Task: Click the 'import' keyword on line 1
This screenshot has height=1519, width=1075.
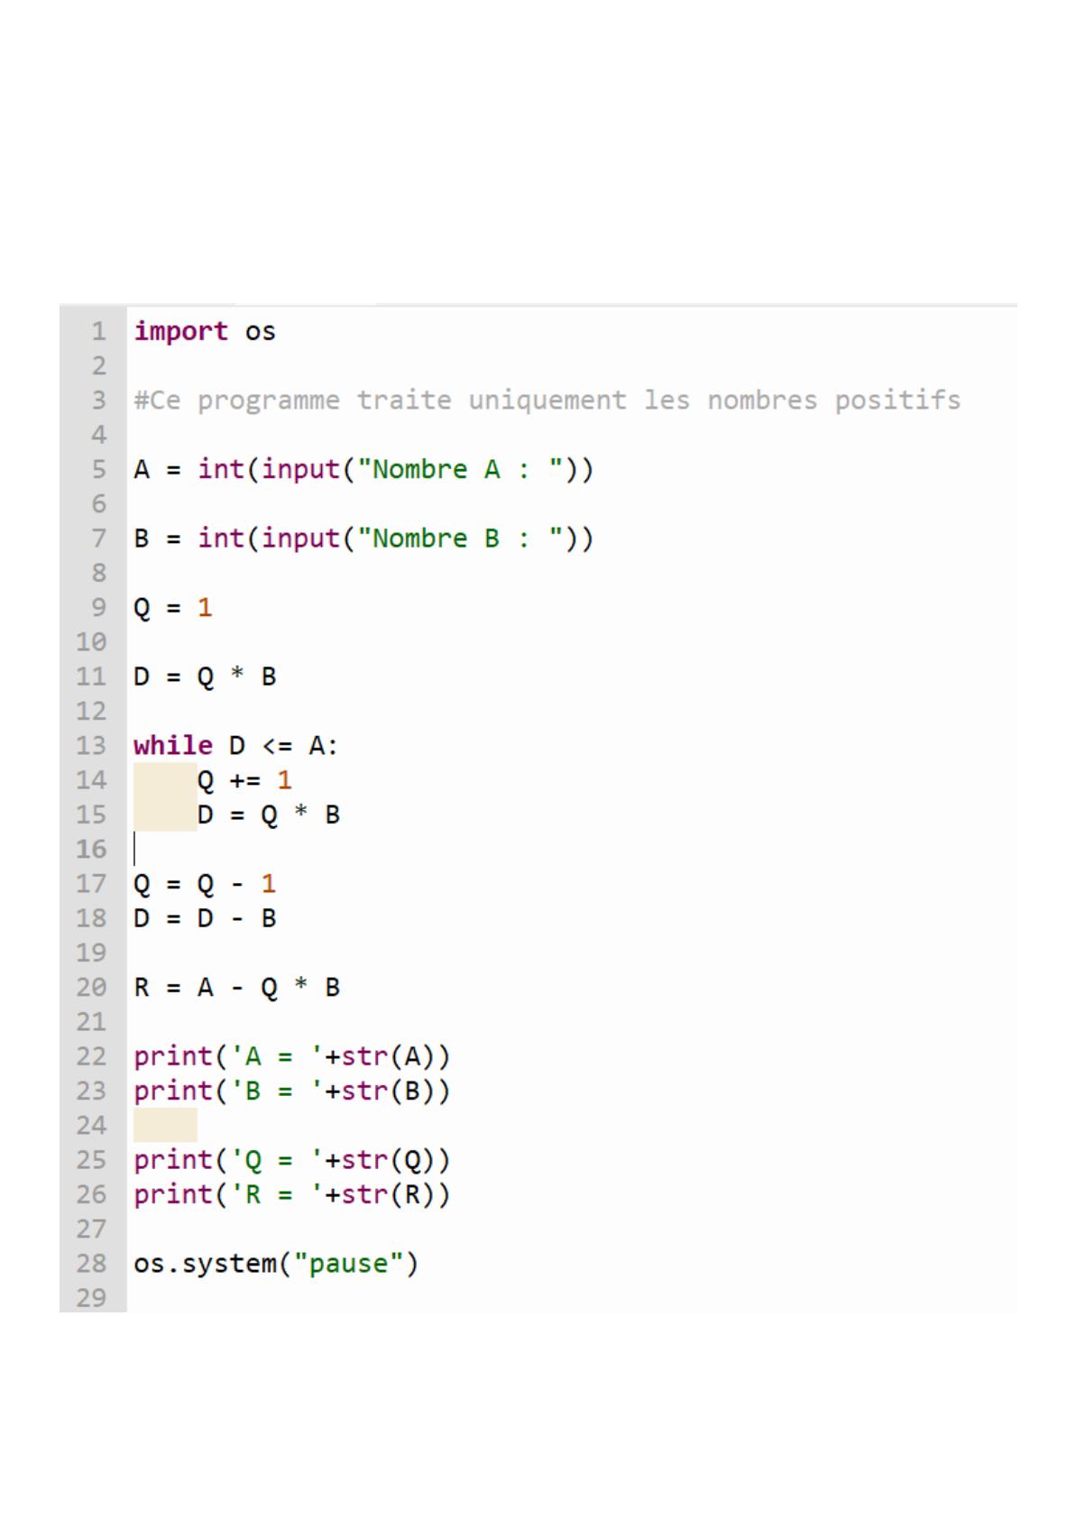Action: [181, 332]
